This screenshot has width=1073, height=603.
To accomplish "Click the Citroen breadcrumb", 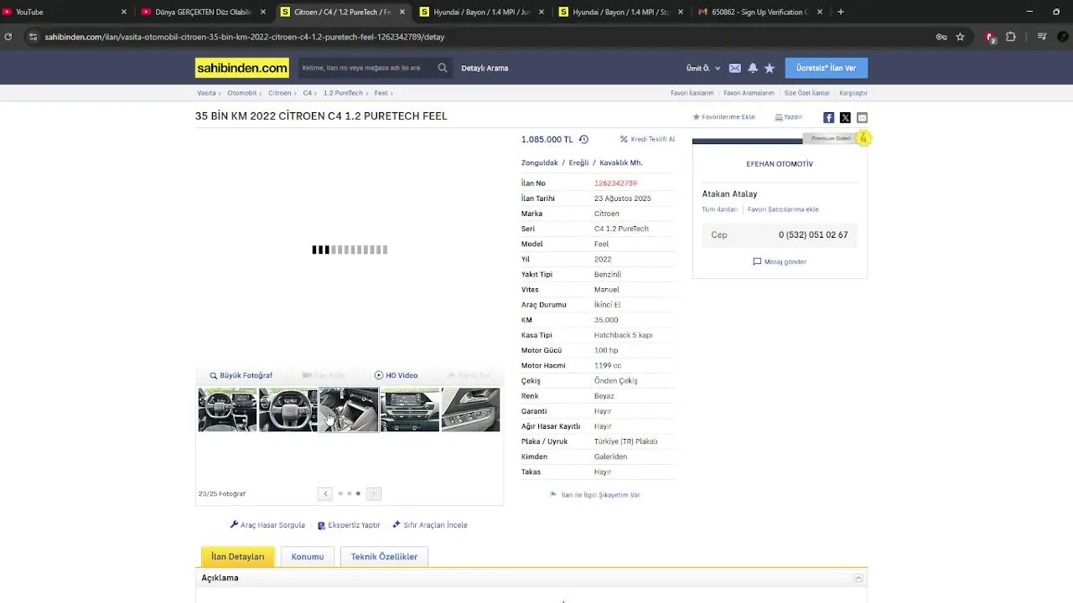I will point(280,93).
